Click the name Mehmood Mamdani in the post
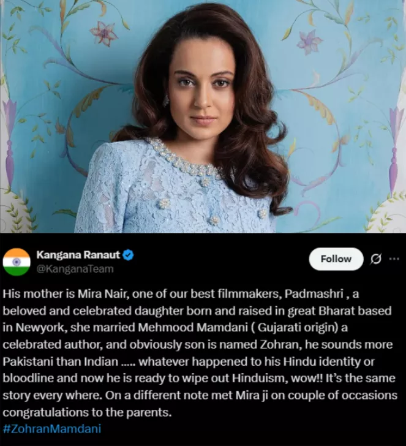The height and width of the screenshot is (446, 406). [x=193, y=327]
